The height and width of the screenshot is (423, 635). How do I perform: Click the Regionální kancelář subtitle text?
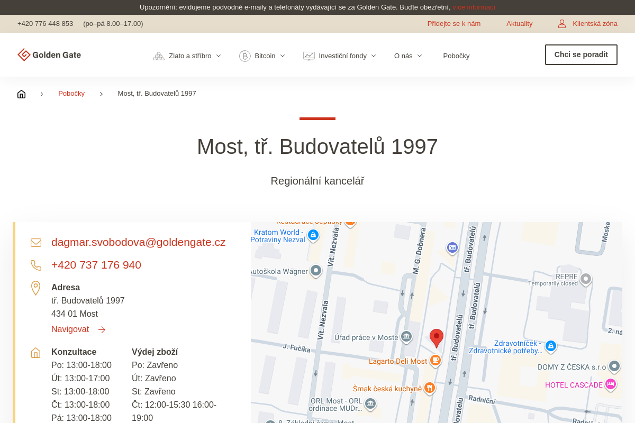(317, 181)
